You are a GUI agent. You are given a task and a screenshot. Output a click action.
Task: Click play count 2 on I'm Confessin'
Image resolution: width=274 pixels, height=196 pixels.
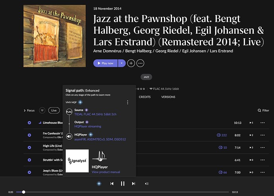tap(251, 135)
